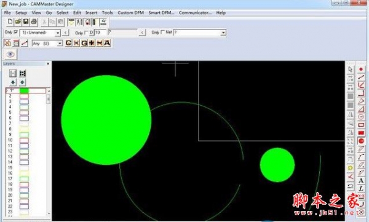Click the bold A filter icon
The height and width of the screenshot is (222, 369).
tap(107, 43)
